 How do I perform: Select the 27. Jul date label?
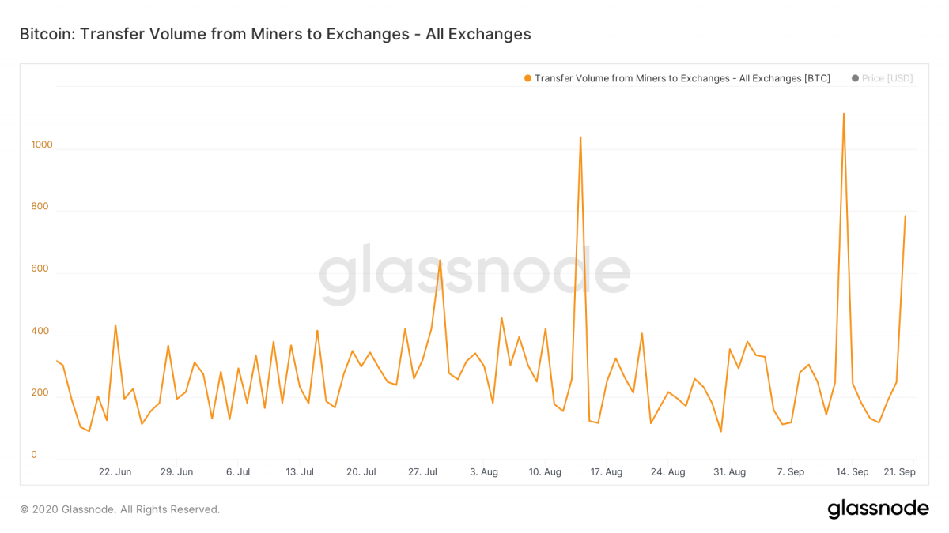click(x=422, y=472)
